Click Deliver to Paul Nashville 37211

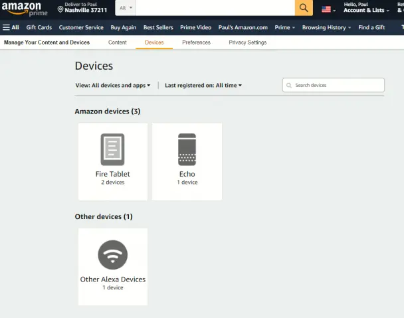point(82,7)
